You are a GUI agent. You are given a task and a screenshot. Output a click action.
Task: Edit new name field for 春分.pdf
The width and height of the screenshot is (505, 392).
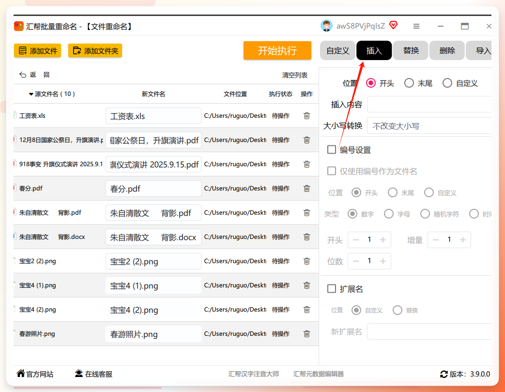pyautogui.click(x=153, y=188)
